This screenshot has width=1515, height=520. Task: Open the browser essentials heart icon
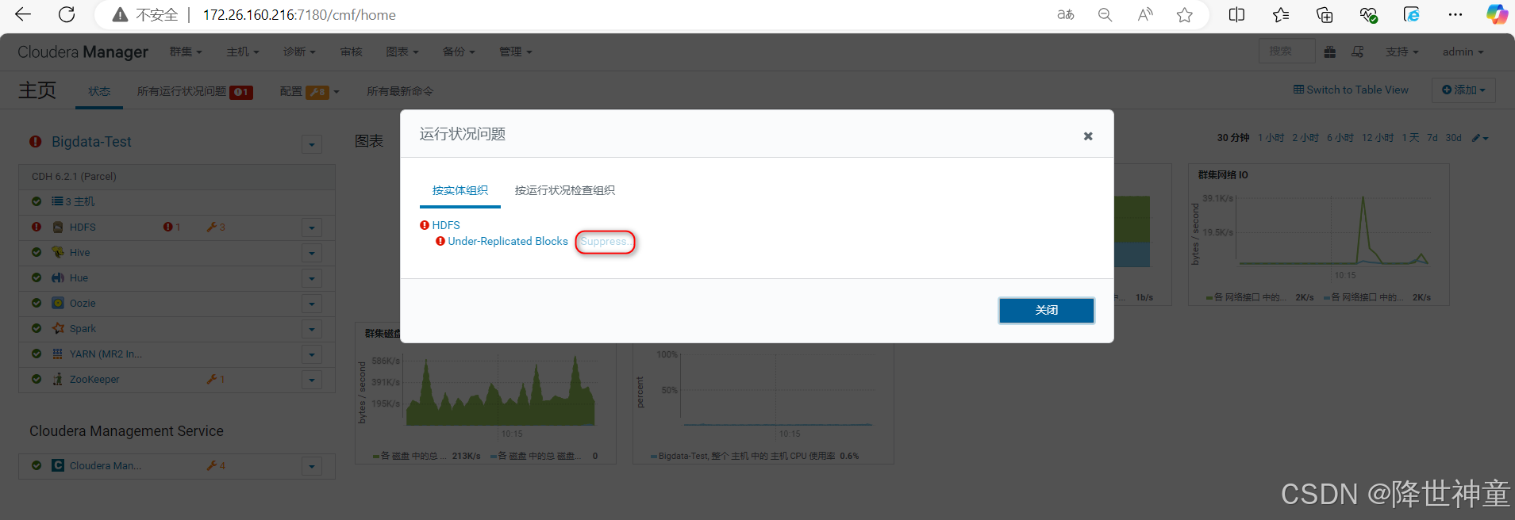(1368, 14)
